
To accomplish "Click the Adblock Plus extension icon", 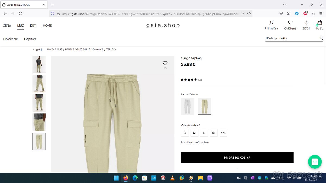I will click(x=305, y=13).
